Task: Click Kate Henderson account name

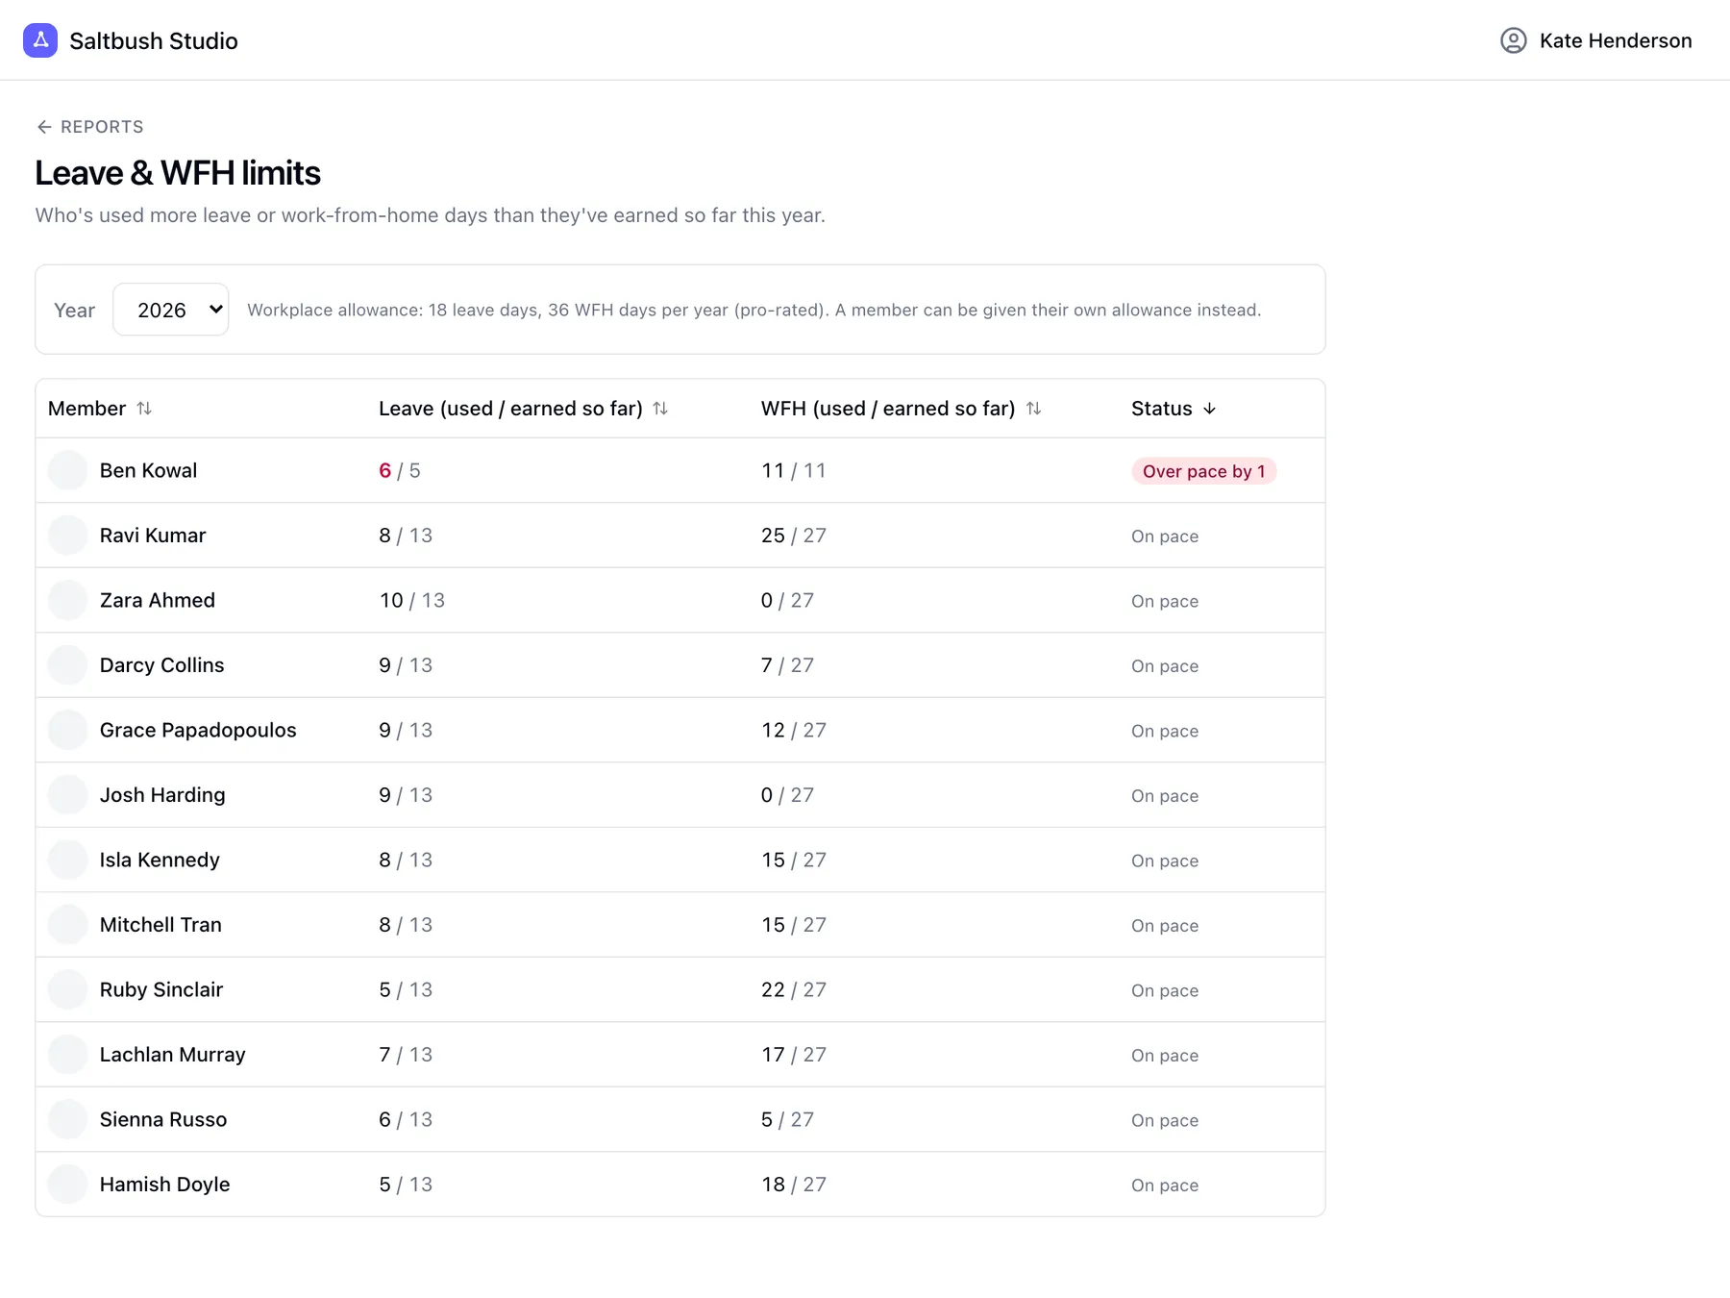Action: coord(1616,40)
